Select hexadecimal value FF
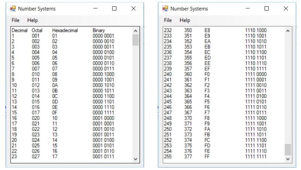Image resolution: width=301 pixels, height=170 pixels. tap(207, 156)
